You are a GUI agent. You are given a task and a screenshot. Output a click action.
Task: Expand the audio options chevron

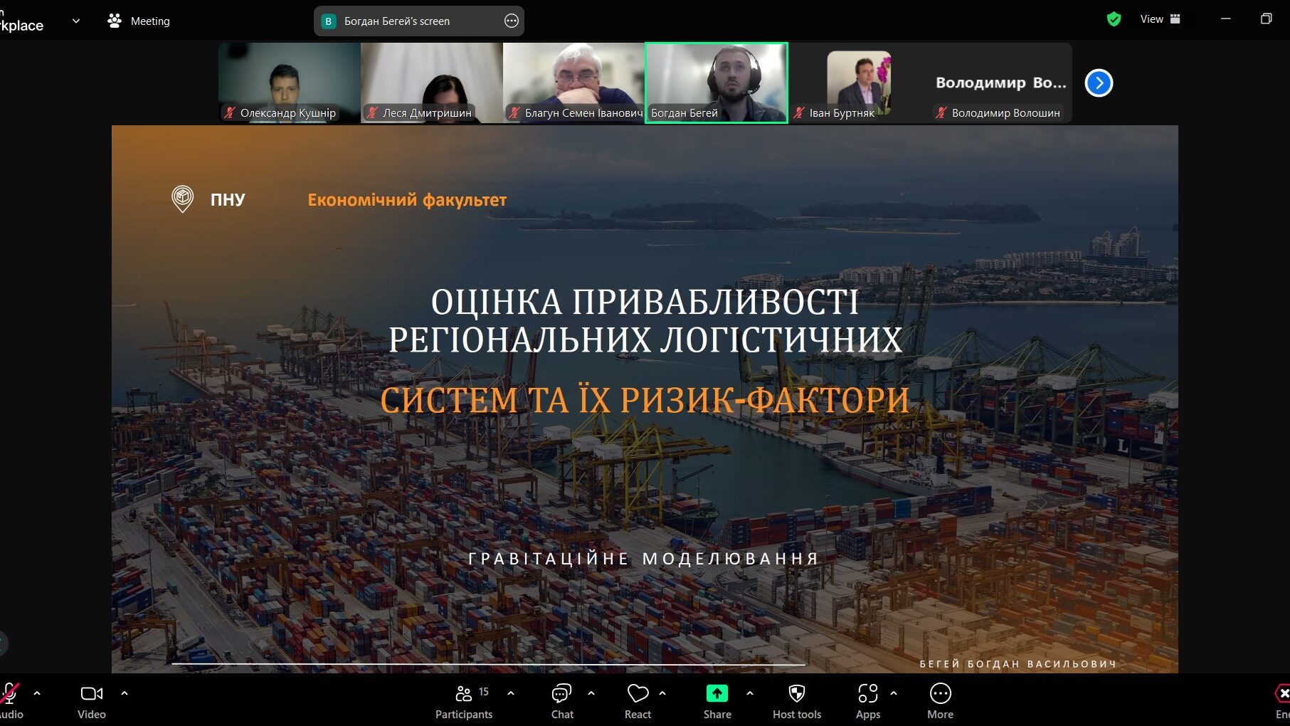36,692
